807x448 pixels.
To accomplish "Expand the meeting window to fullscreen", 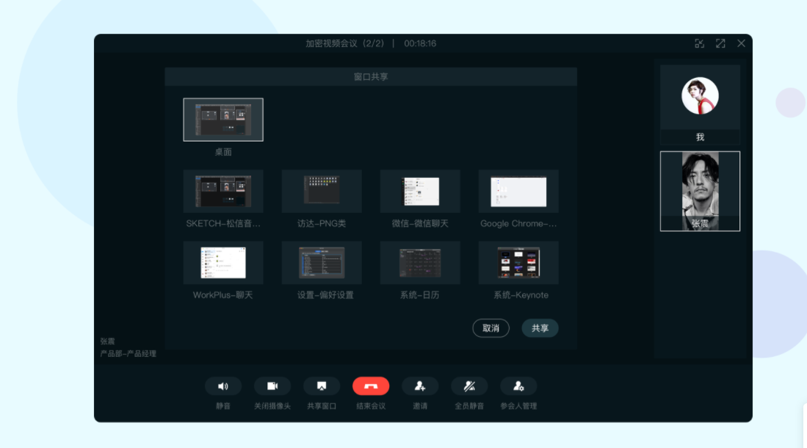I will pos(720,44).
